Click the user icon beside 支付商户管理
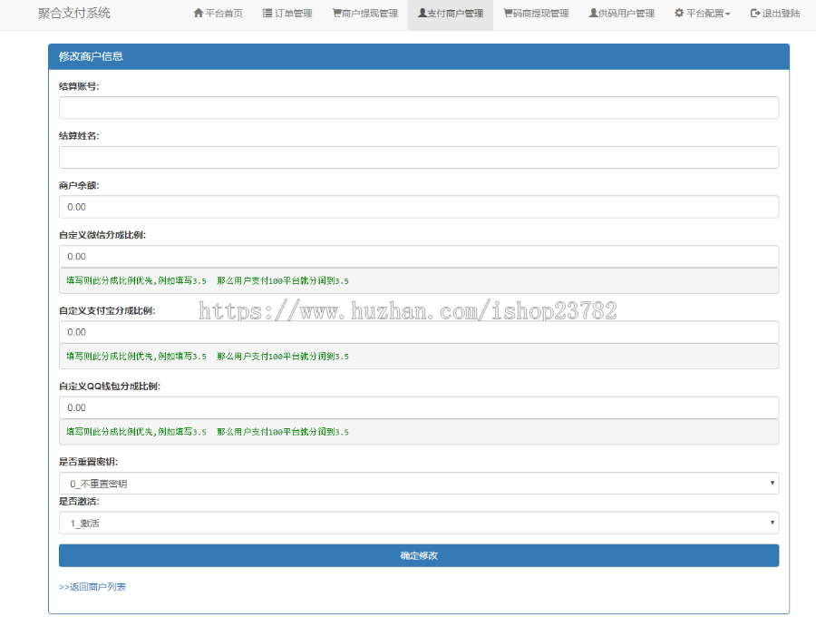Image resolution: width=816 pixels, height=617 pixels. 422,13
